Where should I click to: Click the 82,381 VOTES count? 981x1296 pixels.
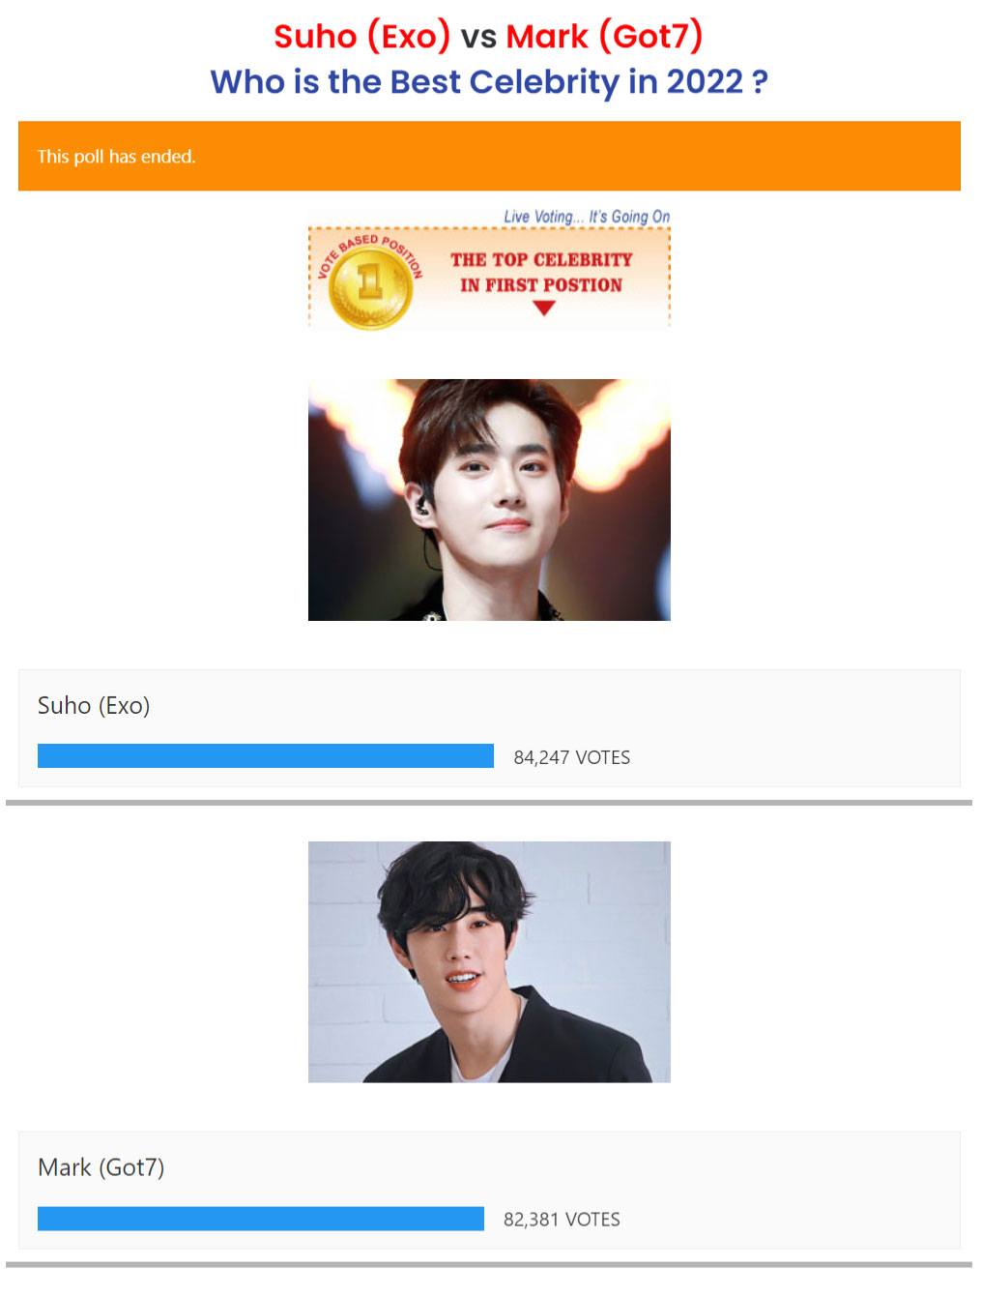point(563,1220)
